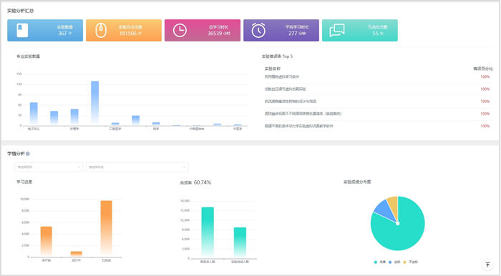
Task: Open the wider second filter dropdown
Action: pos(137,167)
